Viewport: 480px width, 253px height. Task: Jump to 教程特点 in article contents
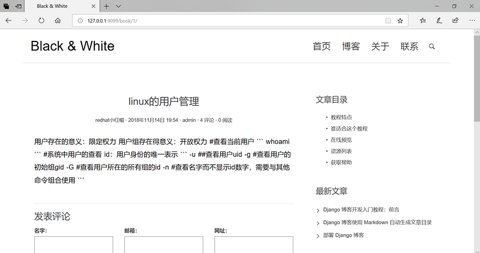[x=341, y=117]
